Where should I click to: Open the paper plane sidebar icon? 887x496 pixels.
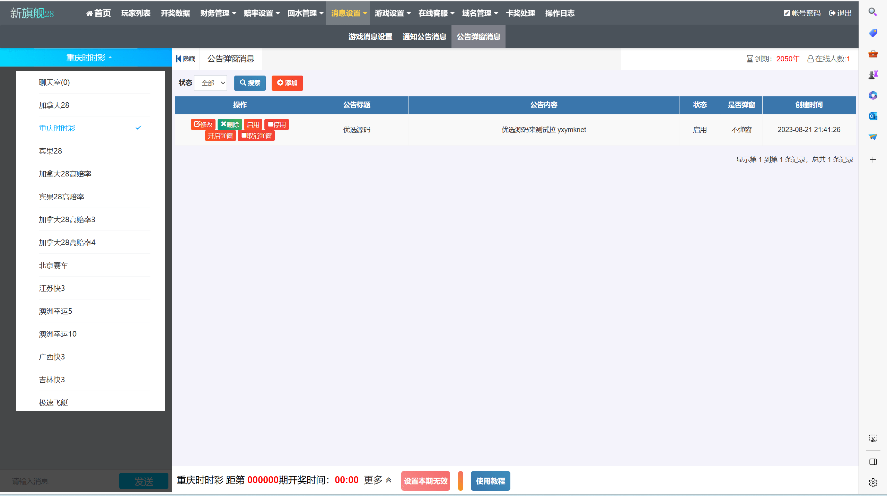(x=873, y=137)
